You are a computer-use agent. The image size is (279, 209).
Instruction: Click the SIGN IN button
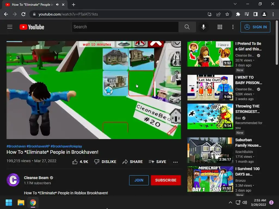(x=255, y=27)
